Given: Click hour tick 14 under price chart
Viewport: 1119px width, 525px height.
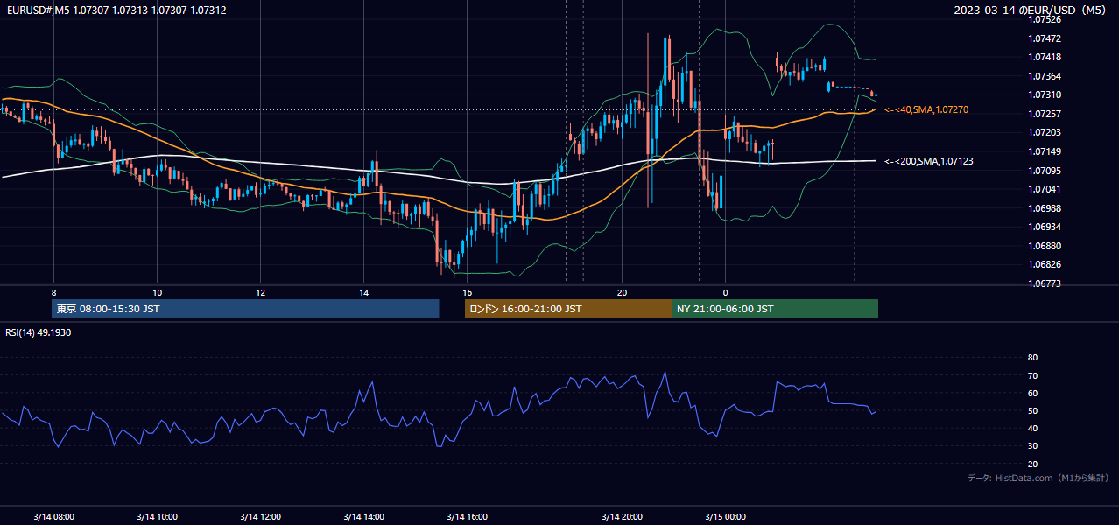Looking at the screenshot, I should coord(364,292).
